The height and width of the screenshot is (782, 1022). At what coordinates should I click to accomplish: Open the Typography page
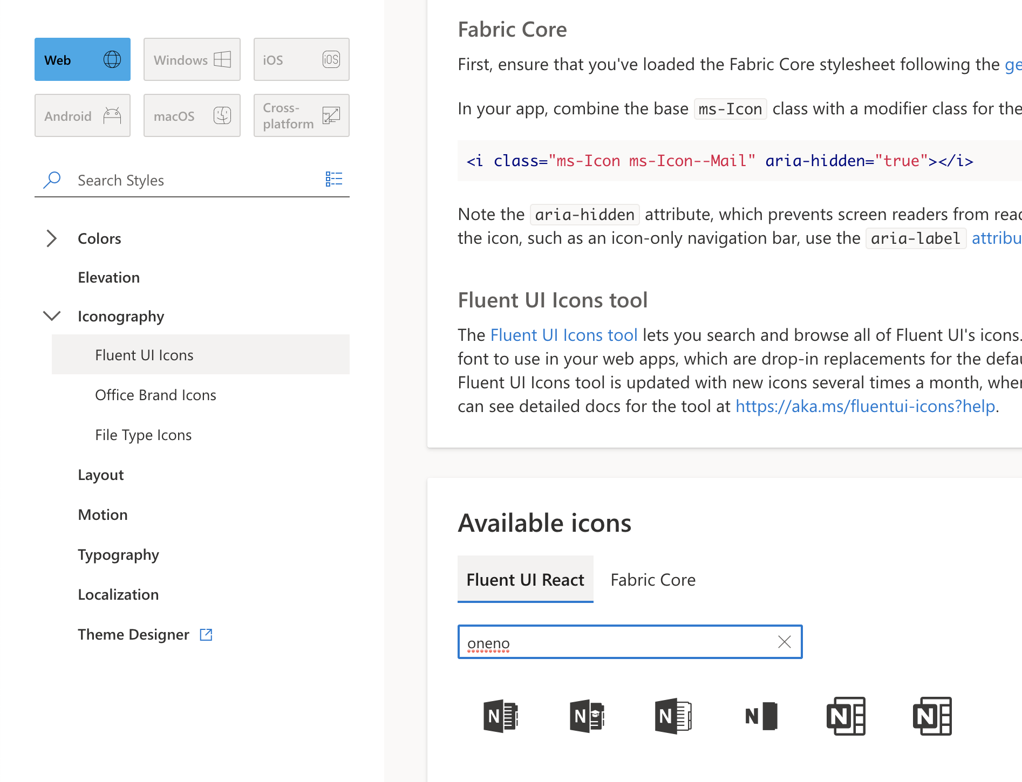click(119, 555)
